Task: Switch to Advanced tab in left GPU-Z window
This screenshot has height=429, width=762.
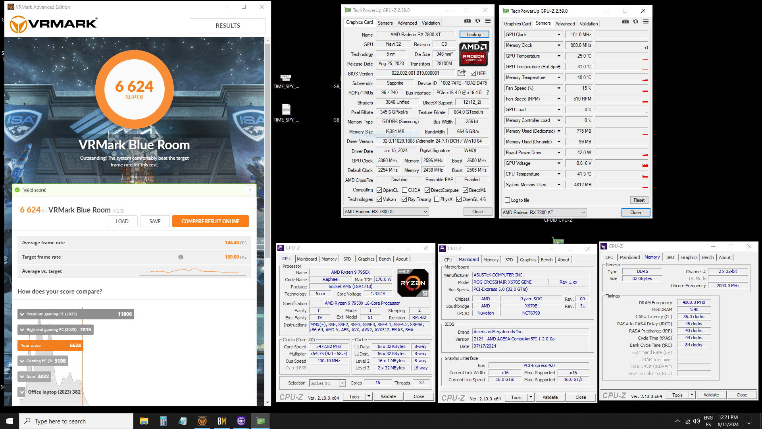Action: click(407, 23)
